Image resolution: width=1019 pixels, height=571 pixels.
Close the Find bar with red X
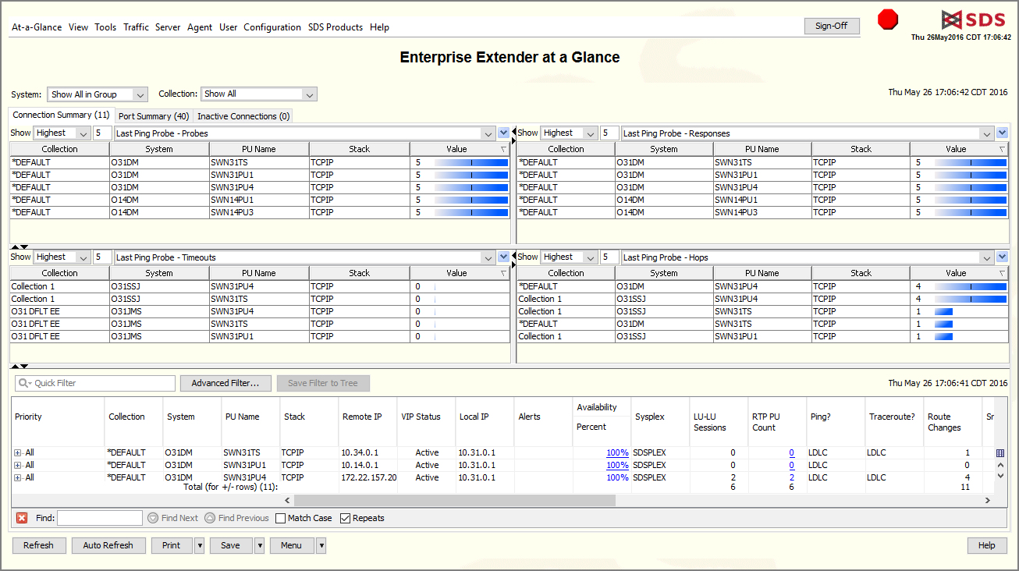(x=22, y=518)
